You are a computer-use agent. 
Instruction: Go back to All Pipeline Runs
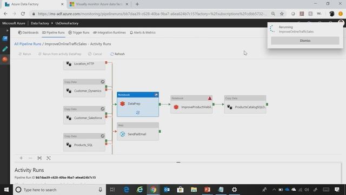[x=28, y=44]
